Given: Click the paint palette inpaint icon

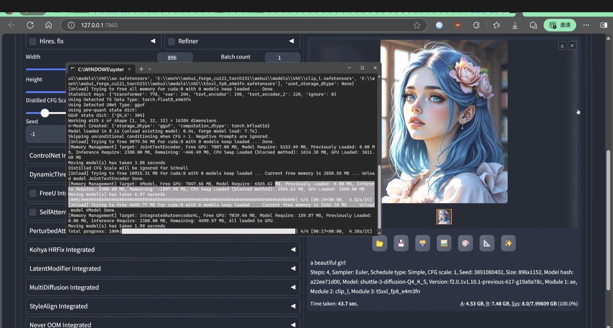Looking at the screenshot, I should pos(465,243).
